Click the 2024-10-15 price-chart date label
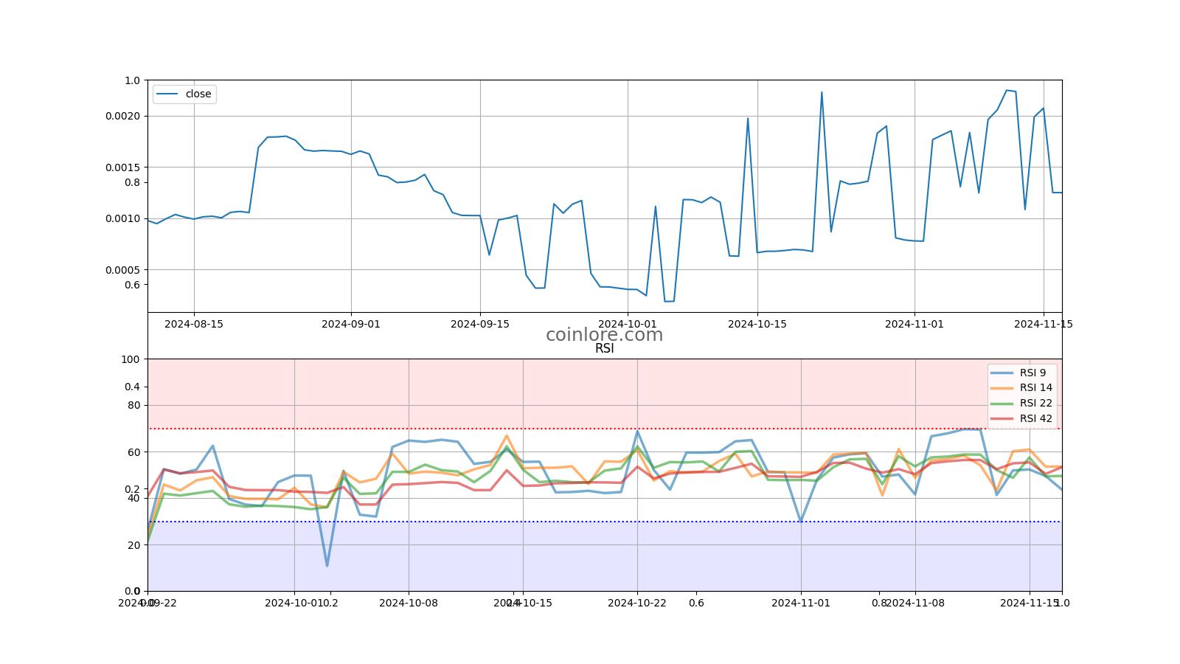Screen dimensions: 1180x664 757,324
